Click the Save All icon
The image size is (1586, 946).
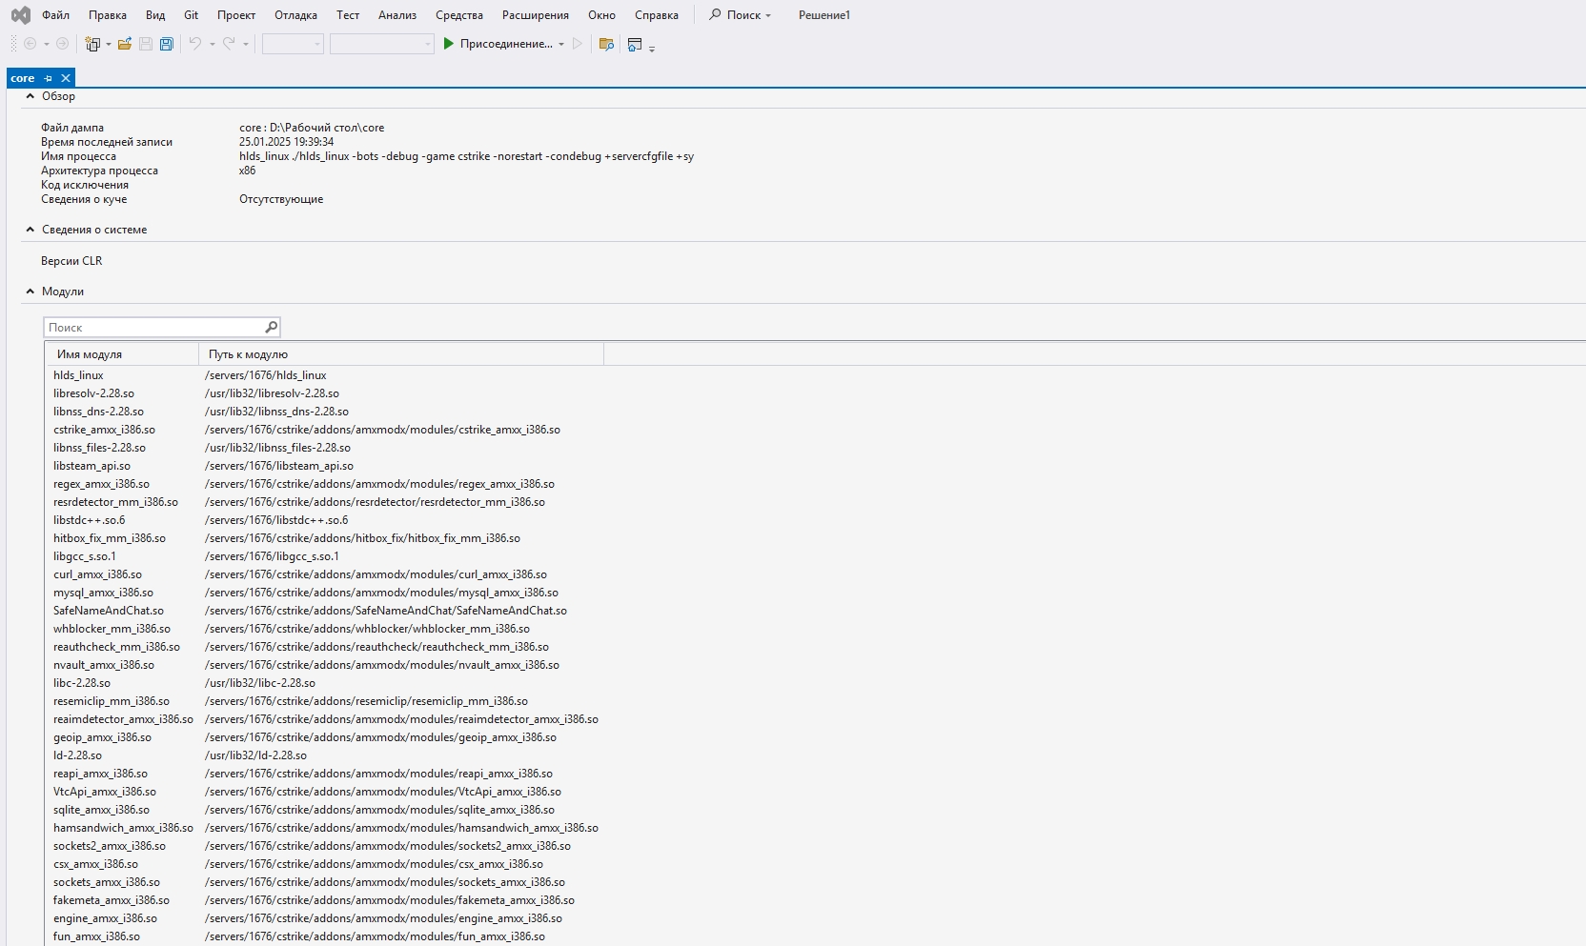pos(167,44)
